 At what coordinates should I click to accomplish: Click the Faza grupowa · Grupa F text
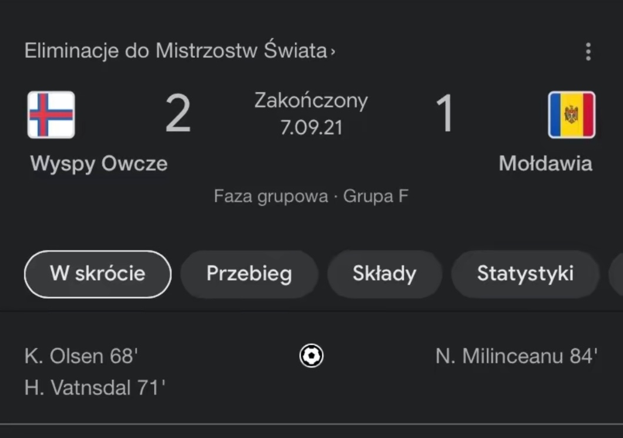coord(311,196)
